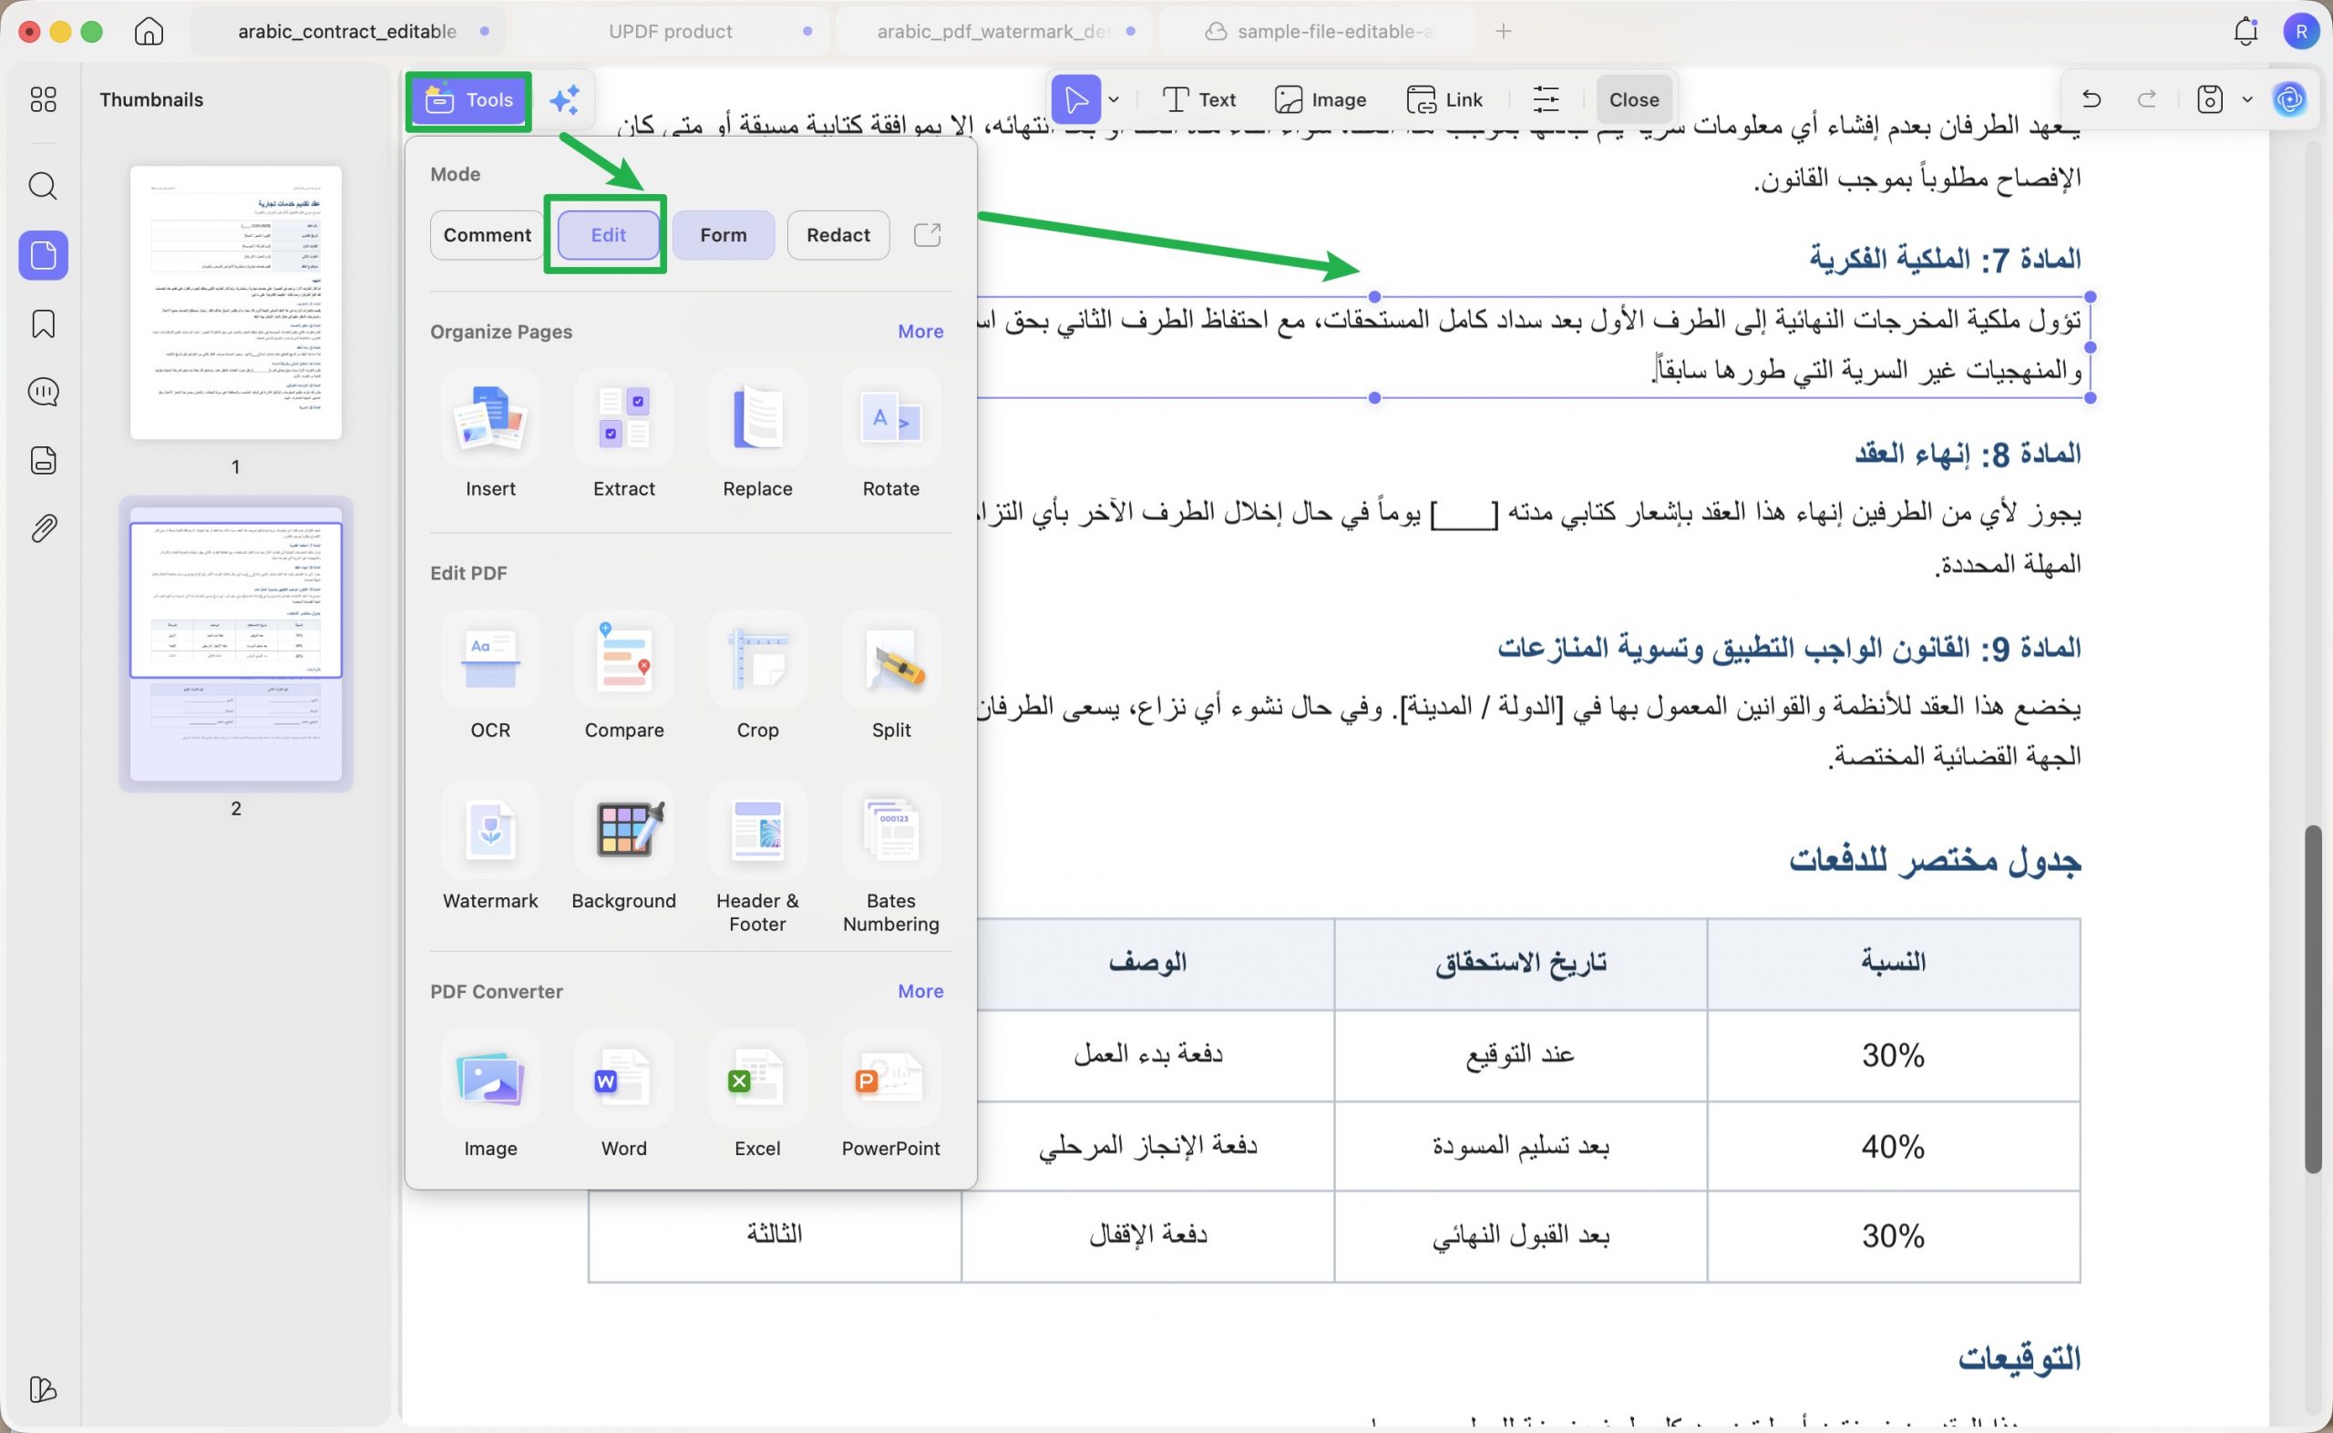Open the user account avatar R
The width and height of the screenshot is (2333, 1433).
pyautogui.click(x=2301, y=31)
